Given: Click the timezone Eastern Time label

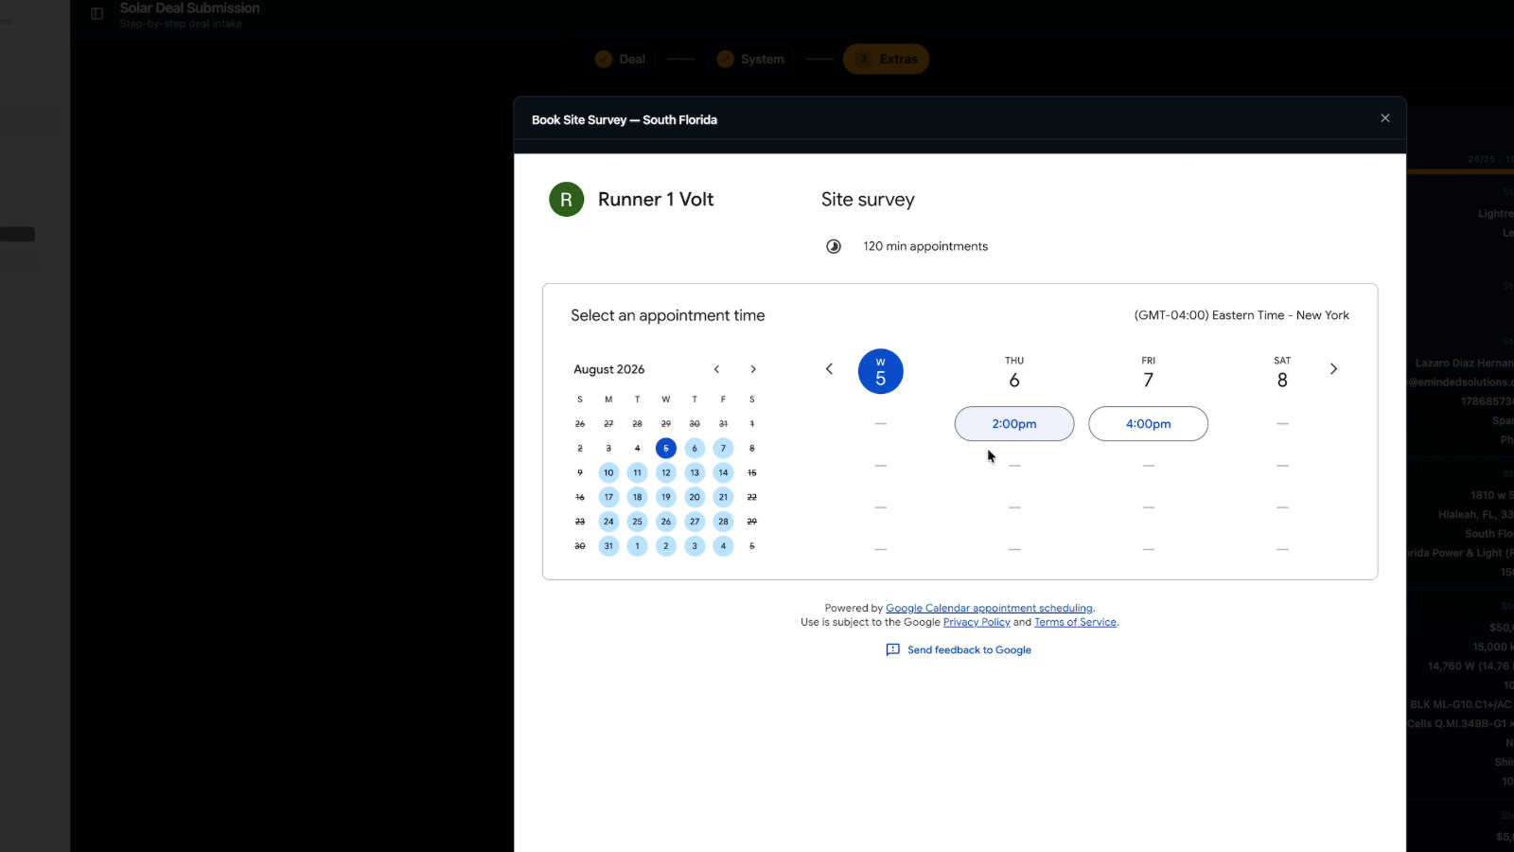Looking at the screenshot, I should 1241,315.
